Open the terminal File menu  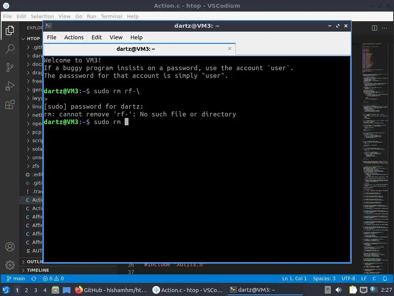click(x=52, y=37)
